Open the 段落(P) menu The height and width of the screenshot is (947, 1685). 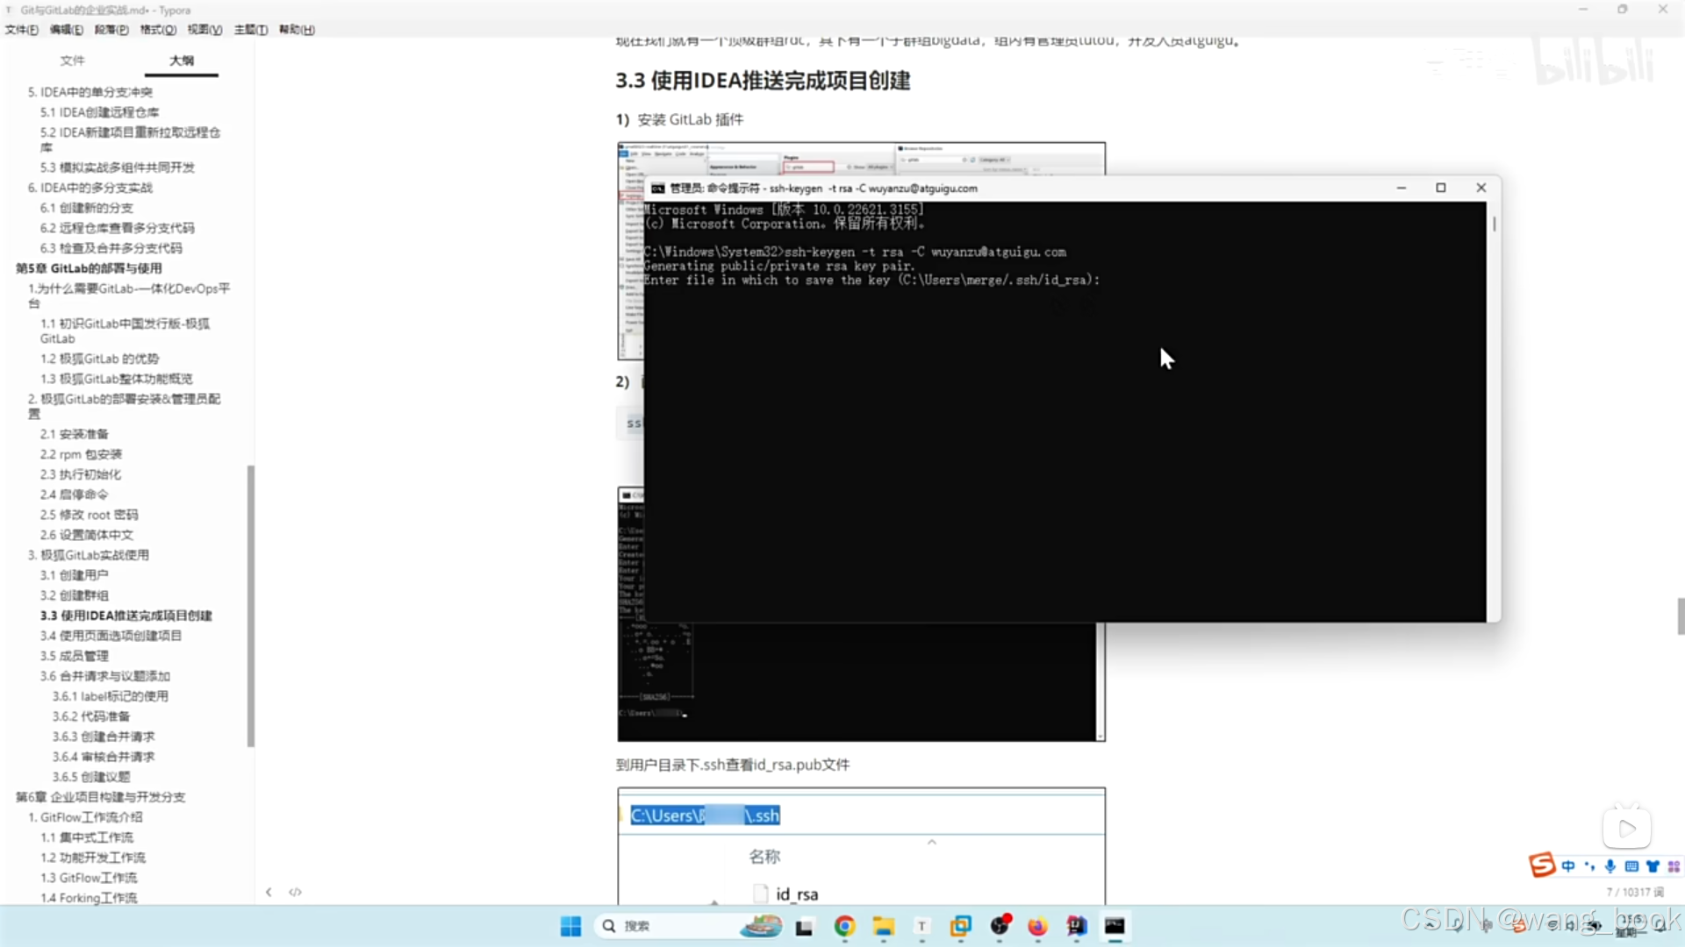tap(111, 30)
